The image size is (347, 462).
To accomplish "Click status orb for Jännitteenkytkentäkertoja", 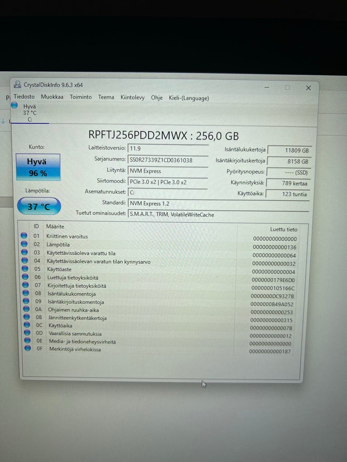I will pos(27,317).
